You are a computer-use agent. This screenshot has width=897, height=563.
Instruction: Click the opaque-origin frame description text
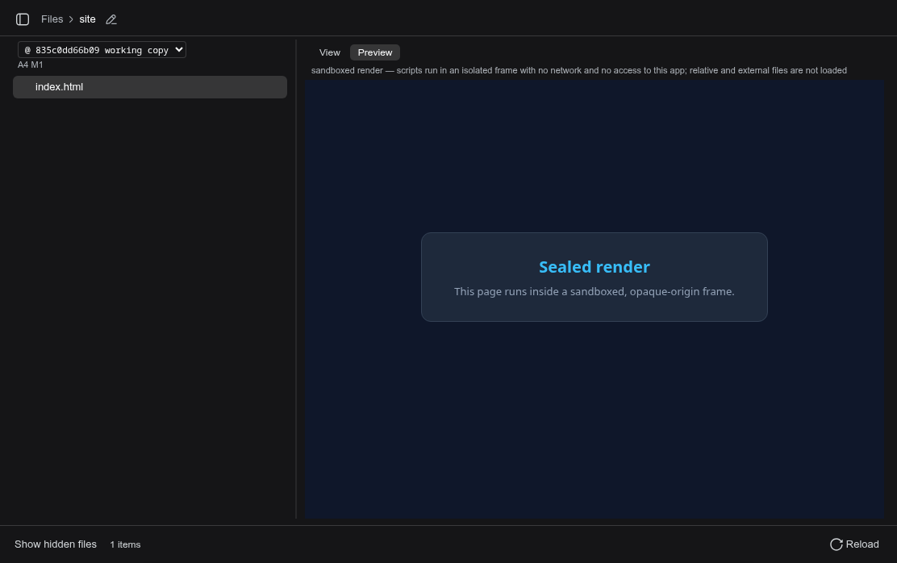(595, 292)
